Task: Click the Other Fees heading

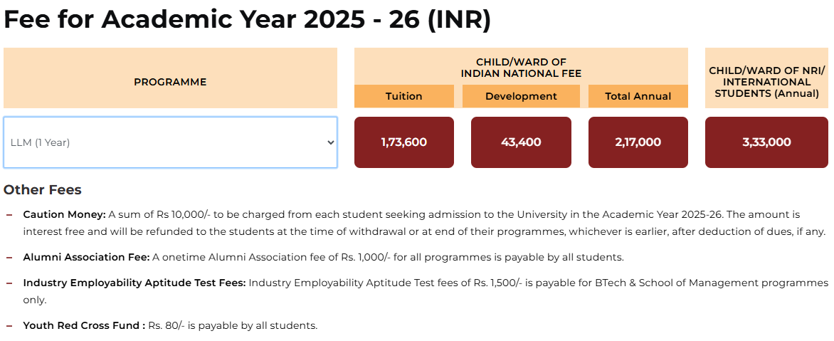Action: coord(43,190)
